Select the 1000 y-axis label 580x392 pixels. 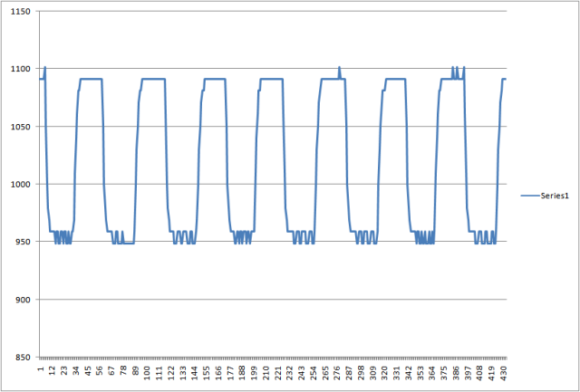20,185
